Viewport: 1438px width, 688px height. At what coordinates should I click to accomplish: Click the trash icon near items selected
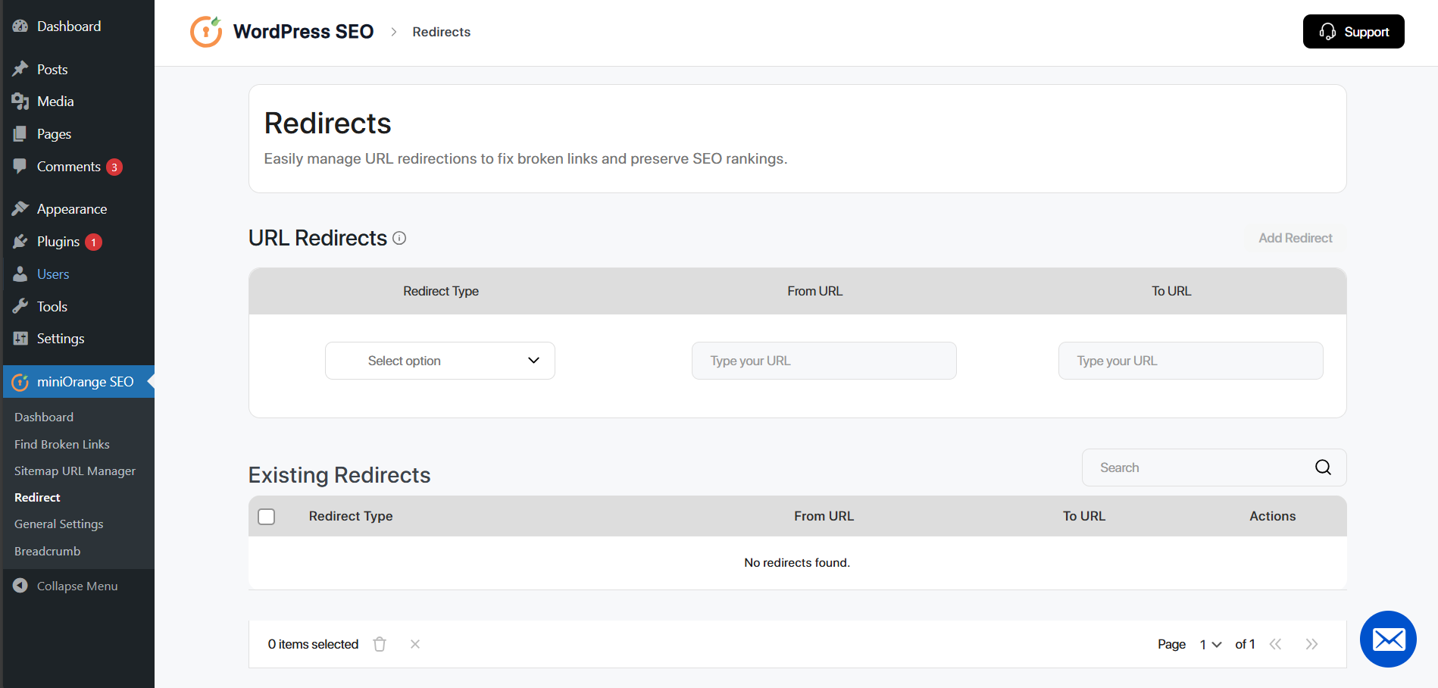pyautogui.click(x=380, y=643)
